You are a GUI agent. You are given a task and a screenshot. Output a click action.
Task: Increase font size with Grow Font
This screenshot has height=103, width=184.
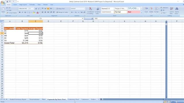pos(36,9)
